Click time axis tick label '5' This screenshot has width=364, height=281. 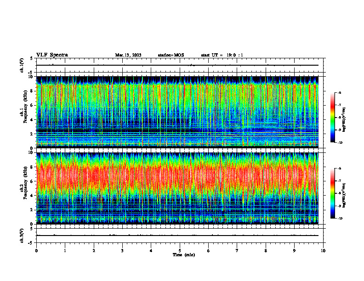(180, 251)
